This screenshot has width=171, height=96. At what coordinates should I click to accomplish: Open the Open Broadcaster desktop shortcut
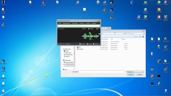[112, 11]
